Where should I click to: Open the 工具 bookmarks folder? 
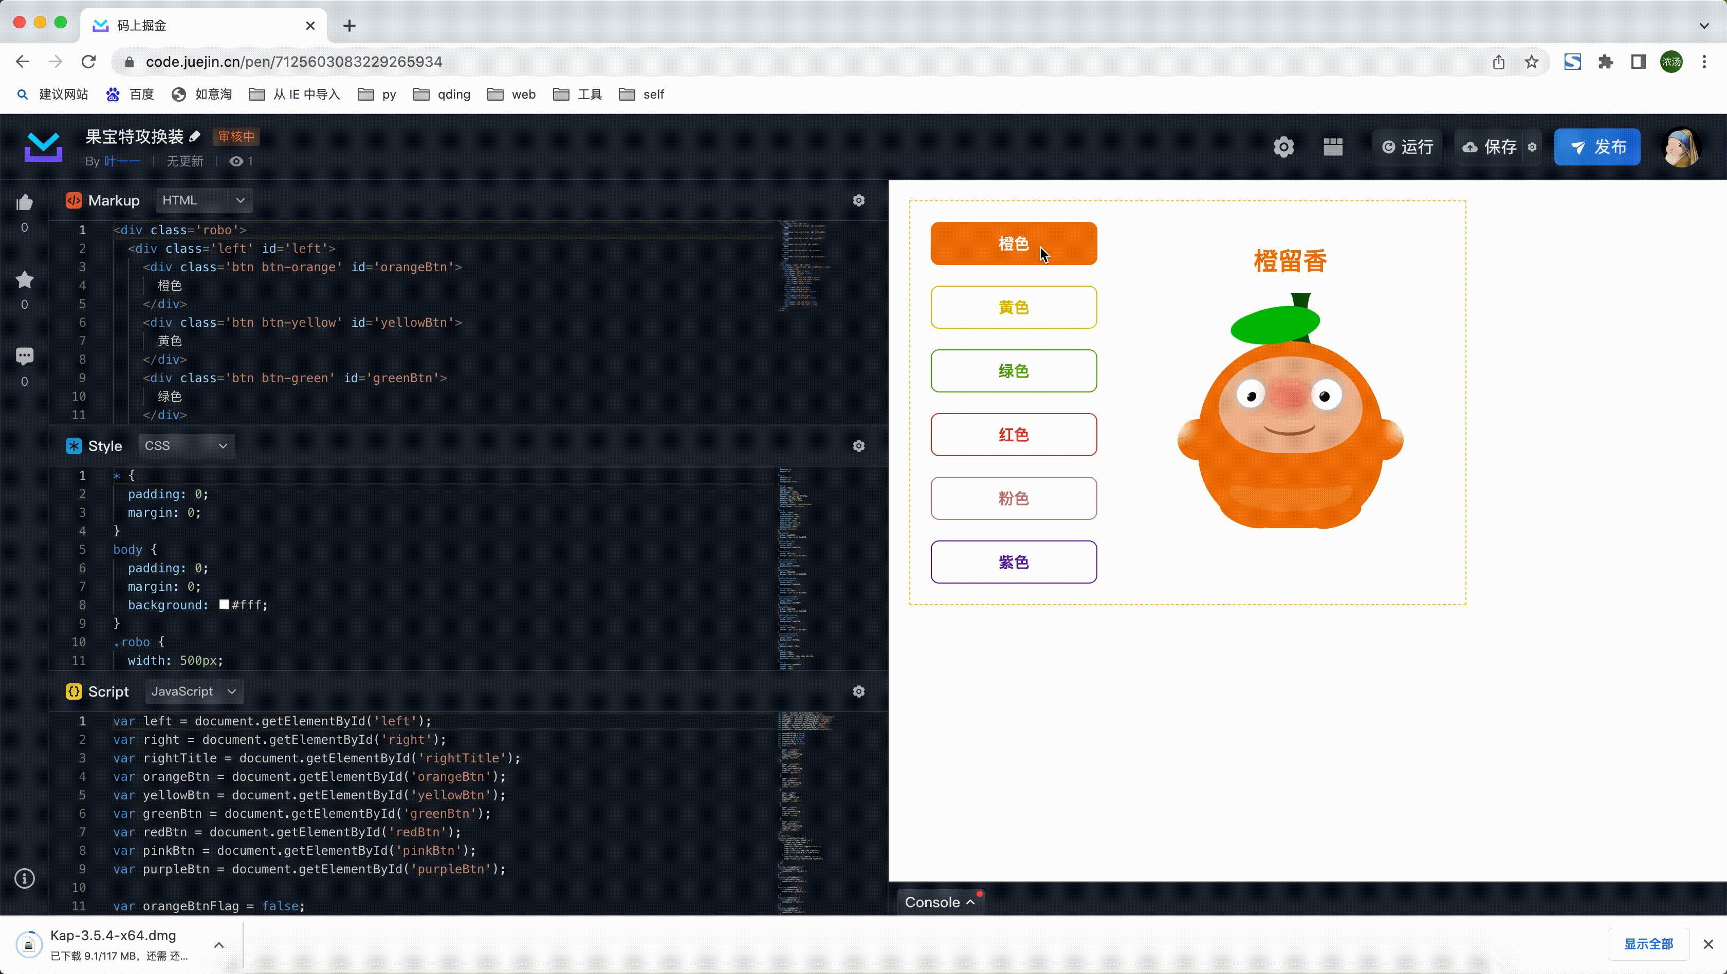coord(578,95)
